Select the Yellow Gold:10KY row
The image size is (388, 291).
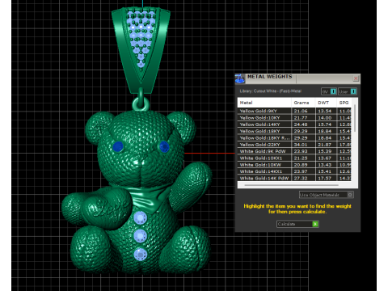point(294,118)
